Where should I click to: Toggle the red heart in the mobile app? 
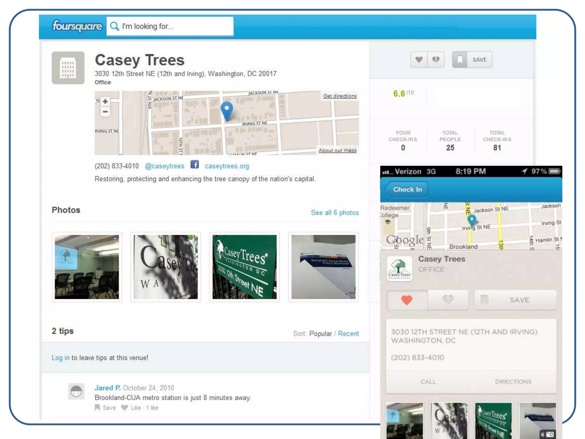(x=407, y=300)
